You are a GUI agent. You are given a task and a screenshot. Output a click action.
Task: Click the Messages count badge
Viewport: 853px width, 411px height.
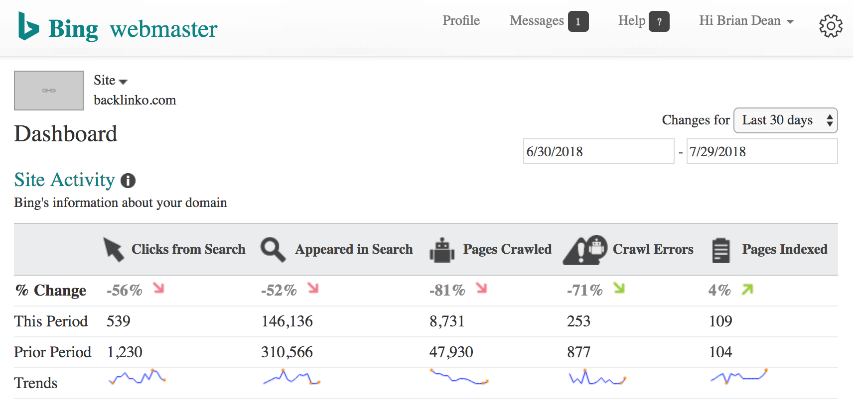pyautogui.click(x=578, y=21)
